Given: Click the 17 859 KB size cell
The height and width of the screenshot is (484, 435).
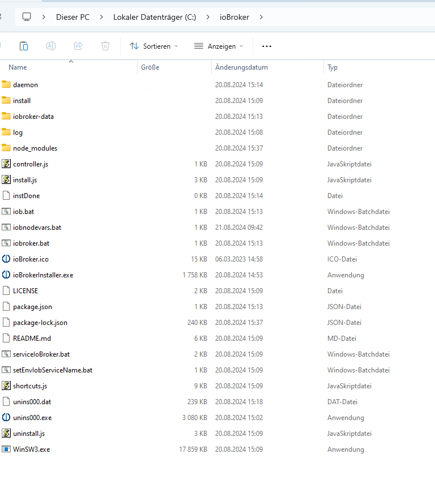Looking at the screenshot, I should tap(193, 449).
